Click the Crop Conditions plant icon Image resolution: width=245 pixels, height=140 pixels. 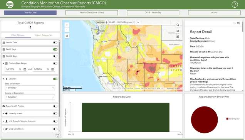[x=7, y=129]
